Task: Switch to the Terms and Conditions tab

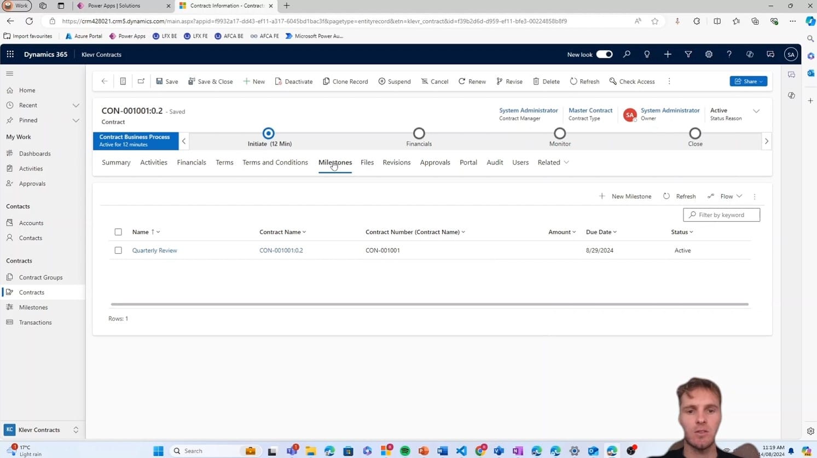Action: (275, 163)
